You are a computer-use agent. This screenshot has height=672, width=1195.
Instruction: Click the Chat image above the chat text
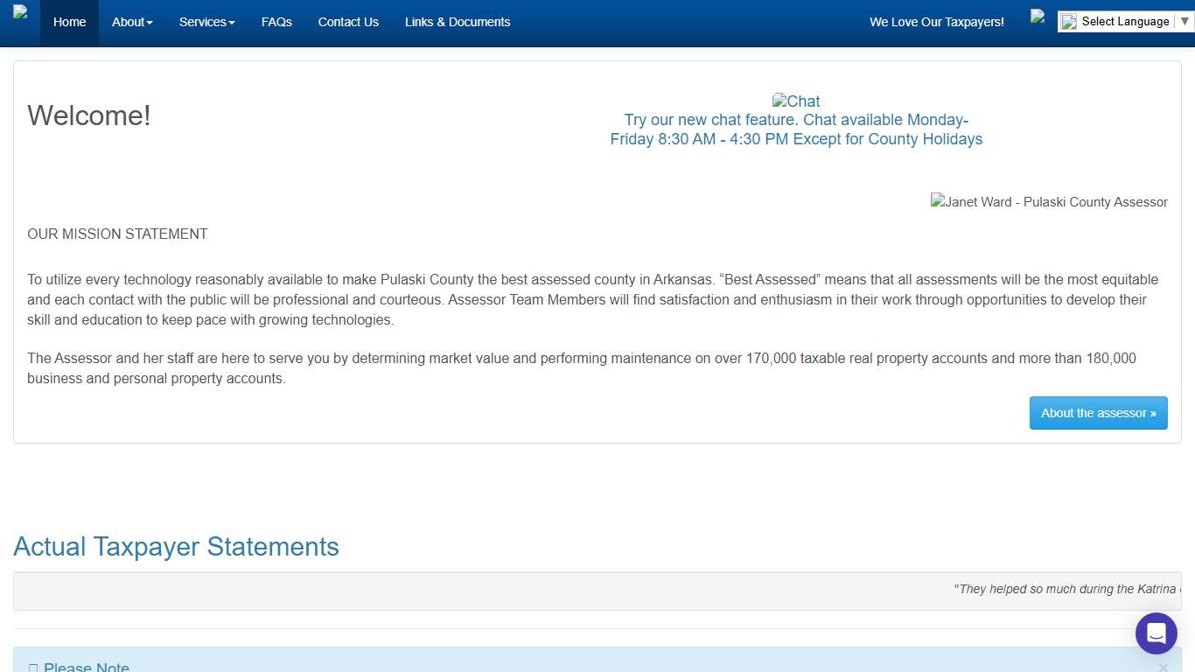coord(795,101)
